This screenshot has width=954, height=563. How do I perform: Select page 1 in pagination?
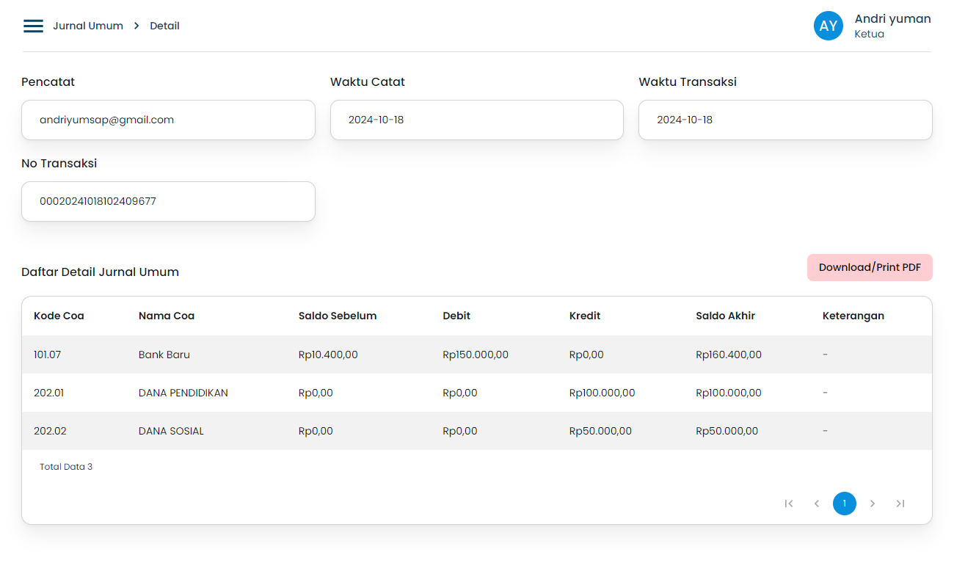845,504
